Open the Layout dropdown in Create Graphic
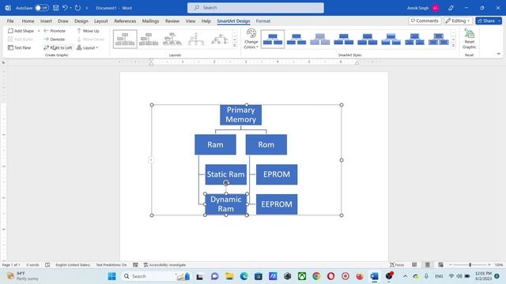Viewport: 506px width, 284px height. pyautogui.click(x=88, y=47)
